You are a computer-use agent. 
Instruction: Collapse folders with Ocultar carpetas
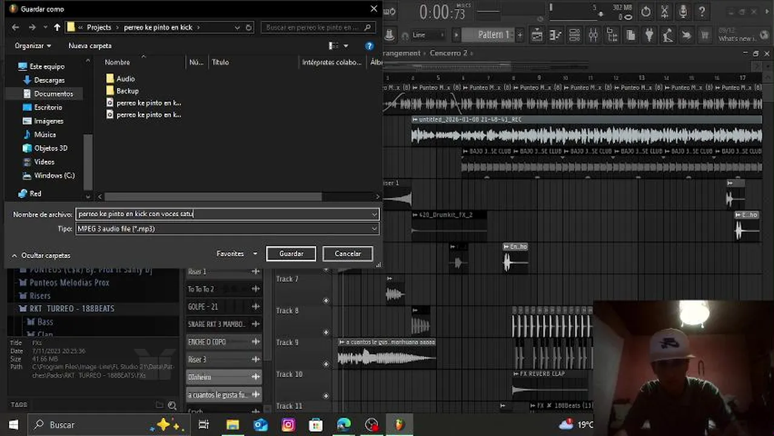(x=41, y=256)
